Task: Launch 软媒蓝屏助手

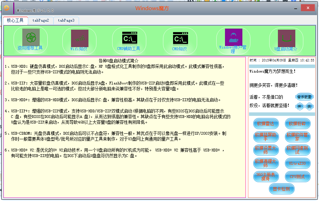Action: 266,137
